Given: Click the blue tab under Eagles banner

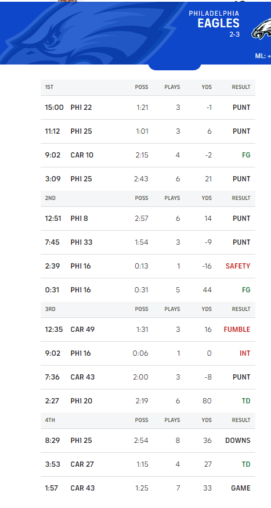Looking at the screenshot, I should click(175, 67).
